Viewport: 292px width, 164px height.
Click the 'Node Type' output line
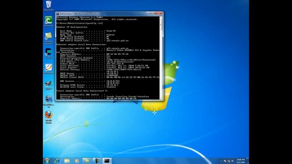[x=87, y=35]
